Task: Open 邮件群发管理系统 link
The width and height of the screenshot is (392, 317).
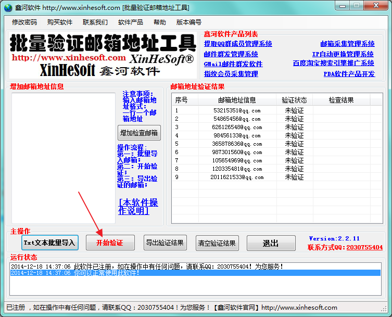Action: click(x=231, y=54)
